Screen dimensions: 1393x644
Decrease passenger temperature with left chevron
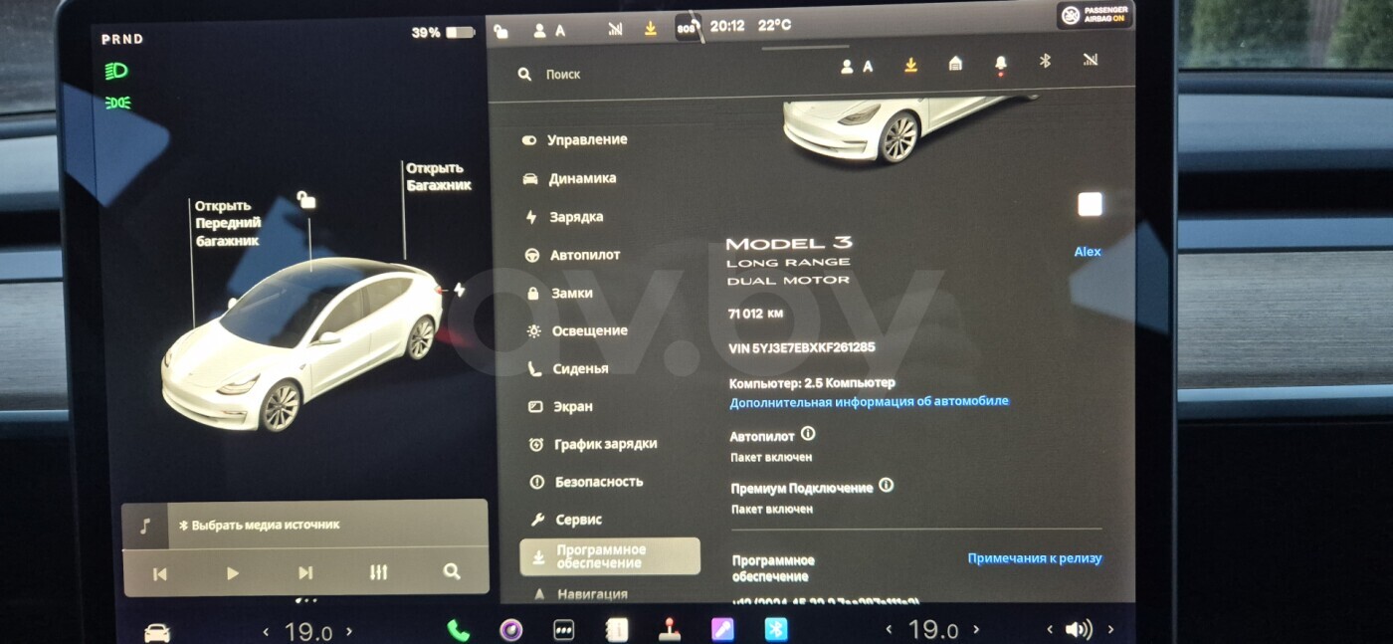pyautogui.click(x=889, y=629)
